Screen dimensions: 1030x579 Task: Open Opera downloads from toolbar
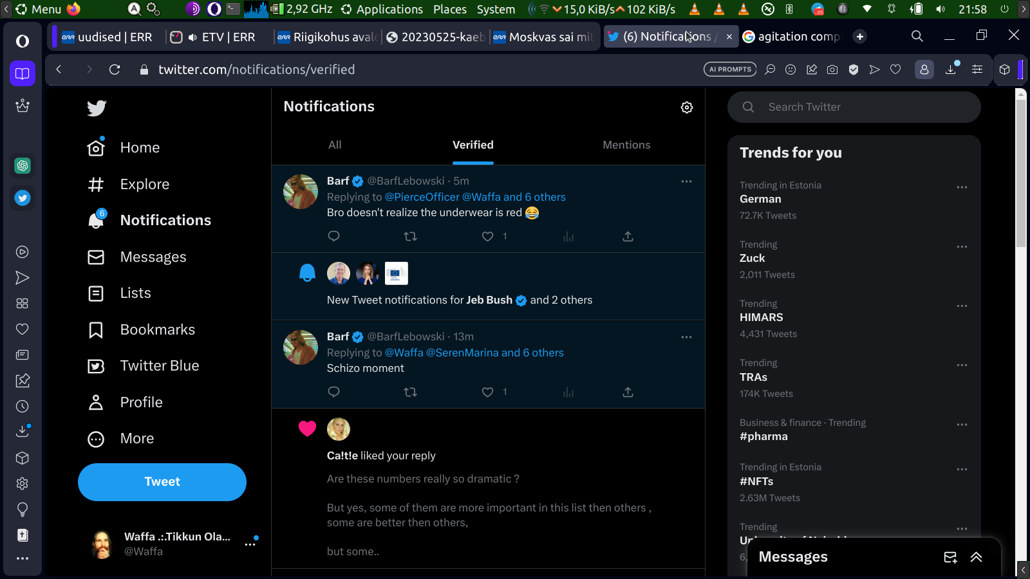[951, 69]
